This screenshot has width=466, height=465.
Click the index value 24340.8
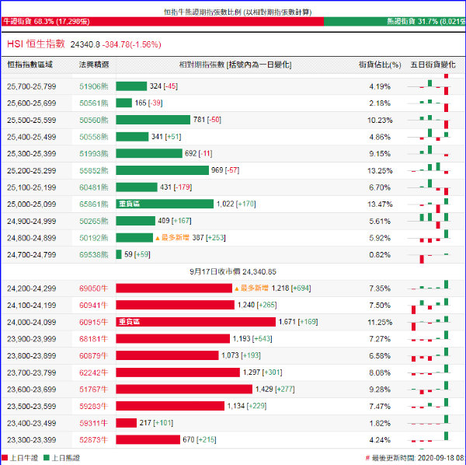[x=85, y=44]
